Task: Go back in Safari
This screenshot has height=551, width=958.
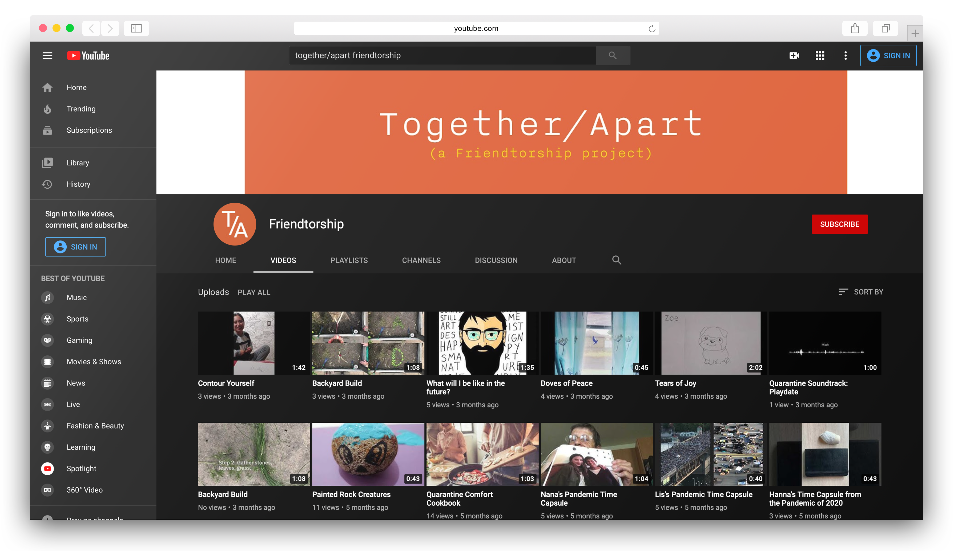Action: coord(91,28)
